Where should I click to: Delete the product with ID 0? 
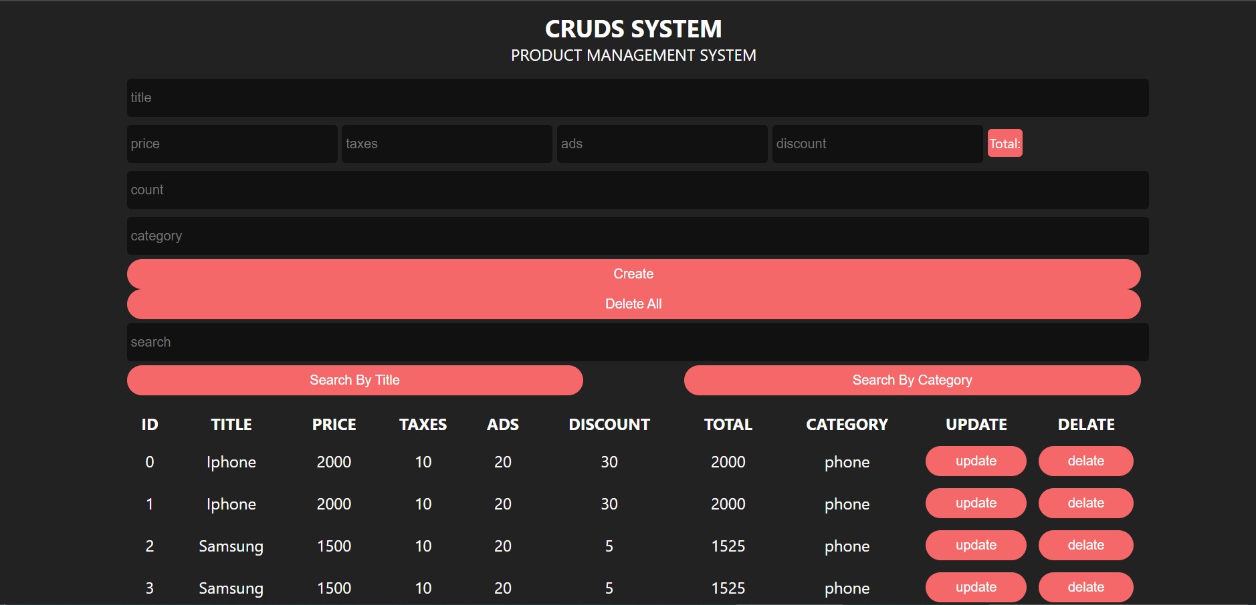coord(1085,461)
